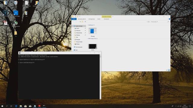This screenshot has width=193, height=108.
Task: Open Microsoft Store from the taskbar
Action: pyautogui.click(x=25, y=106)
